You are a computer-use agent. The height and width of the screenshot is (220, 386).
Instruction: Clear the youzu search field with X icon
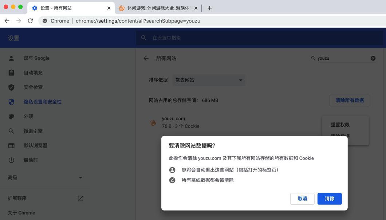pyautogui.click(x=373, y=58)
